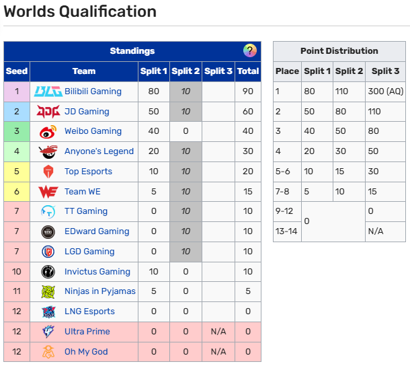Open the Invictus Gaming link
Viewport: 410px width, 366px height.
point(97,272)
